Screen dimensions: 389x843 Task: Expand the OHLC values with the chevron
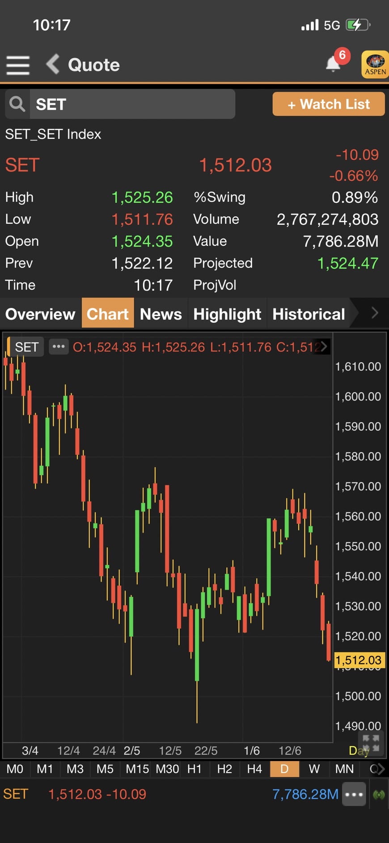tap(324, 347)
